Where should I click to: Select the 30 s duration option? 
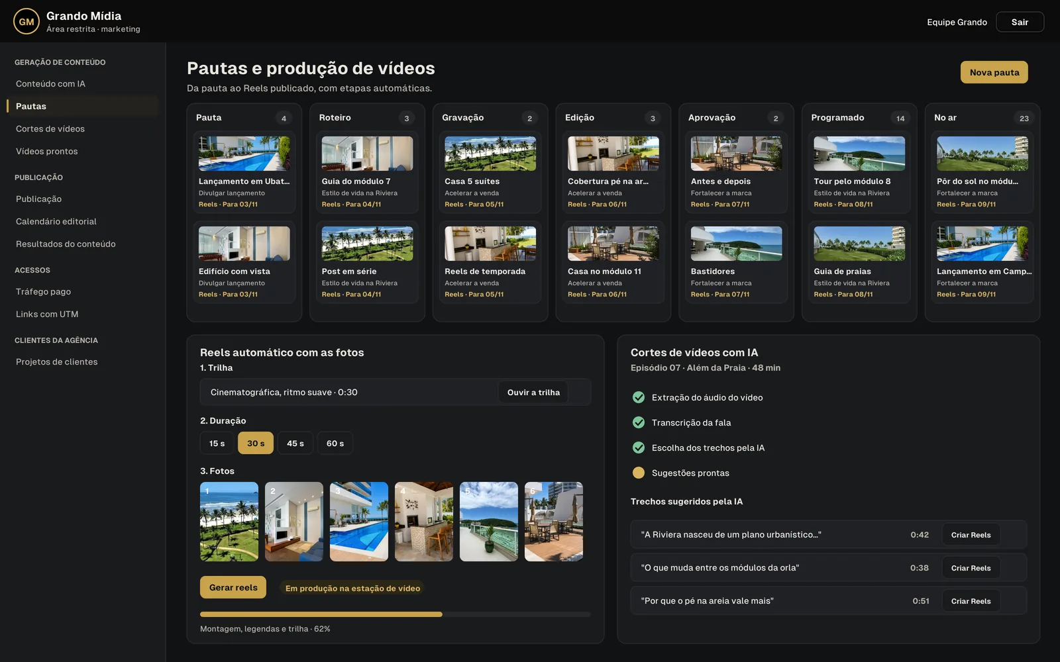coord(256,443)
